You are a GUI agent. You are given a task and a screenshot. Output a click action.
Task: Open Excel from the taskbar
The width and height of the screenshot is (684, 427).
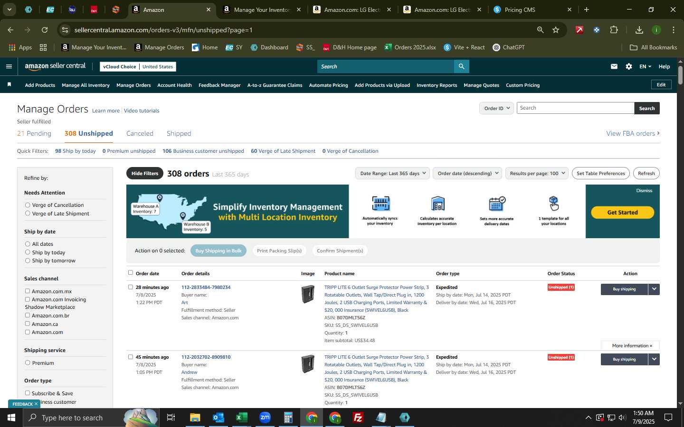(x=242, y=418)
